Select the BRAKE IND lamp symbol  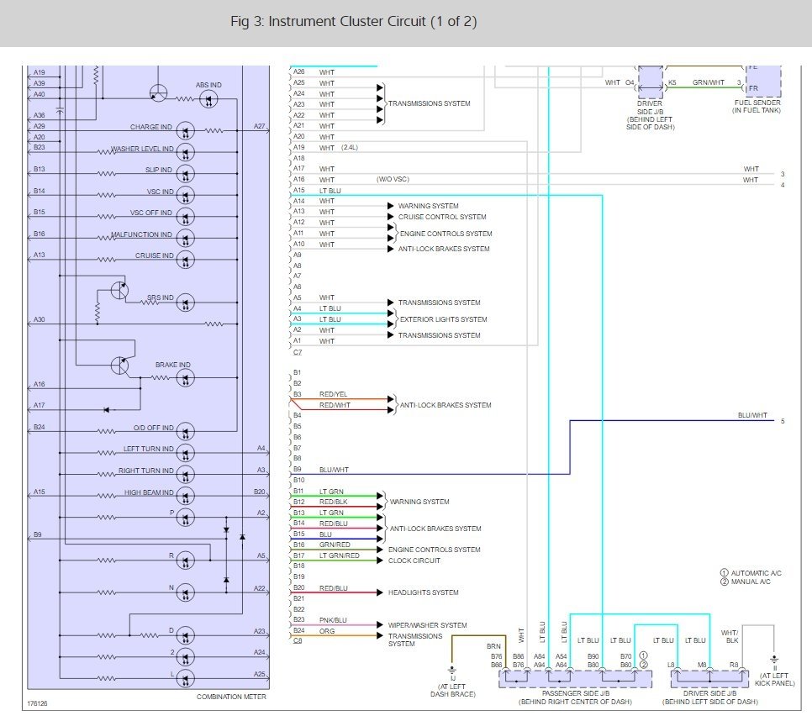pos(186,378)
